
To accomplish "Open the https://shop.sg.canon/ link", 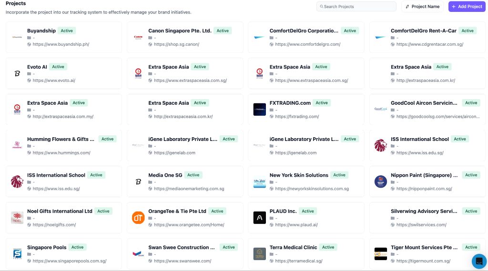I will coord(176,44).
